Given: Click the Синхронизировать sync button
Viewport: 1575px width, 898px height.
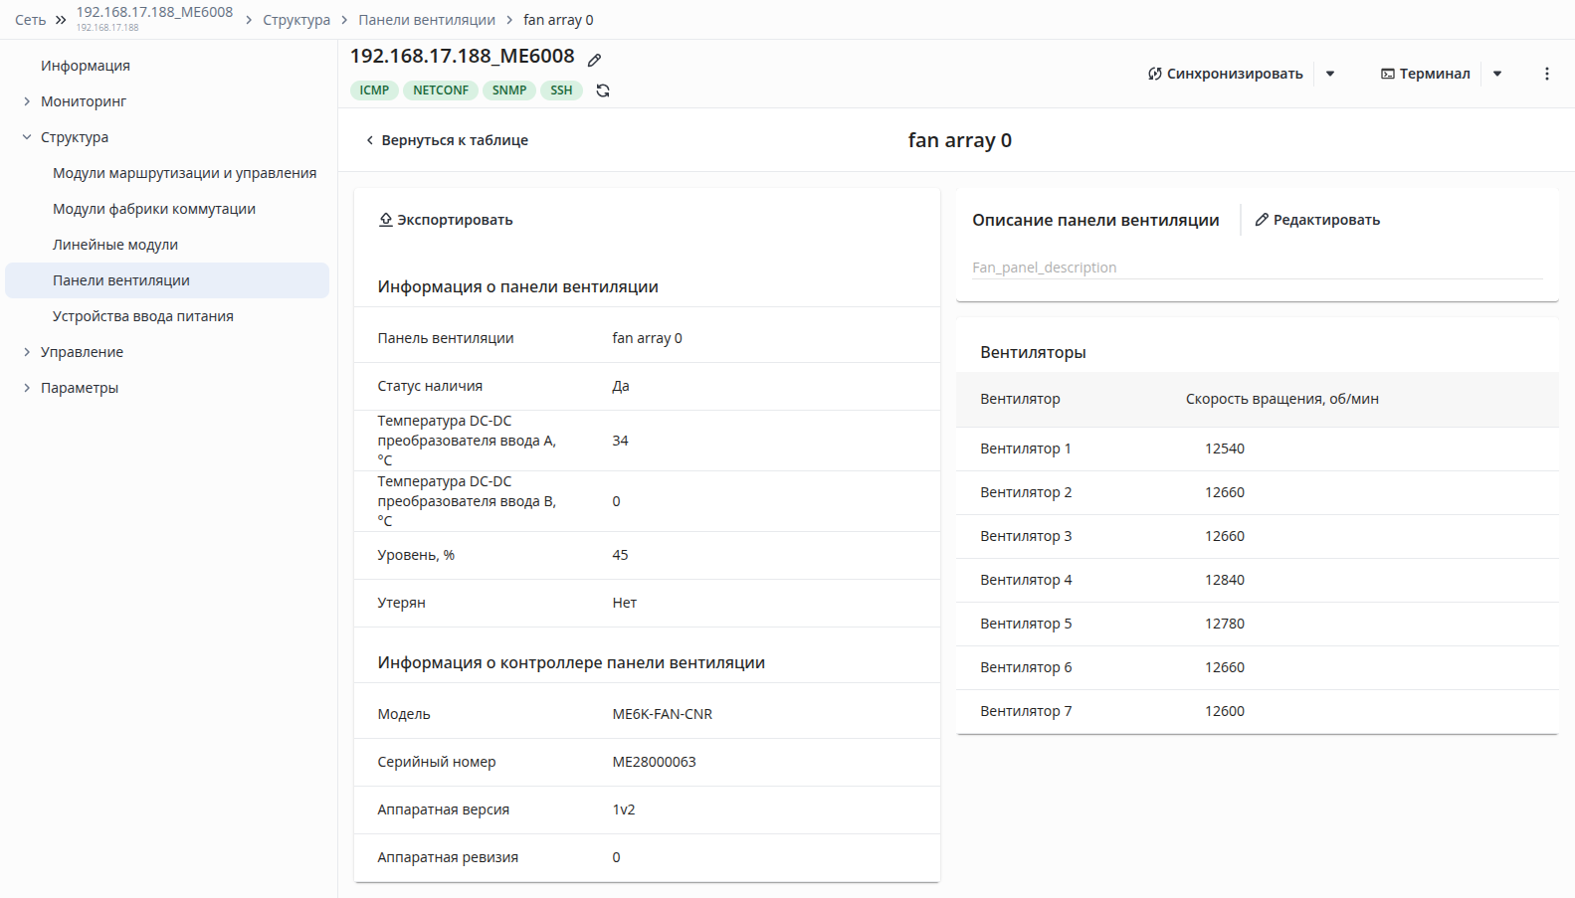Looking at the screenshot, I should click(1225, 74).
